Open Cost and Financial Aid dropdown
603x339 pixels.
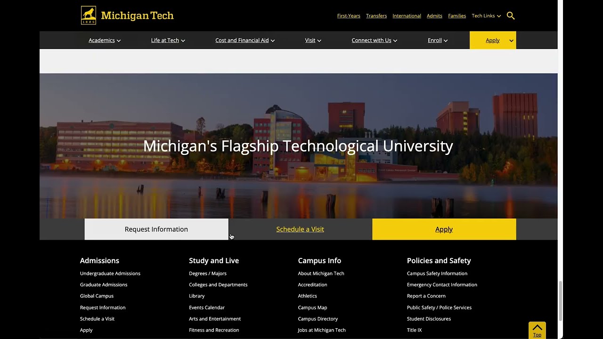(x=245, y=40)
